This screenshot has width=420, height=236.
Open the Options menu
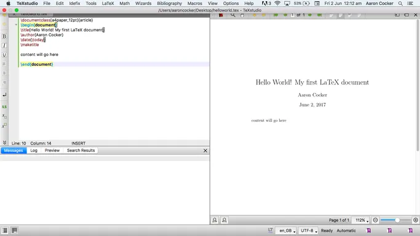point(231,3)
